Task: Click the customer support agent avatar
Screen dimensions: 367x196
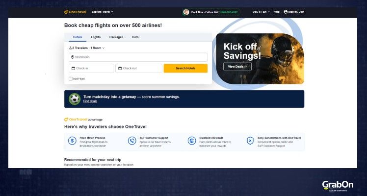Action: tap(186, 12)
